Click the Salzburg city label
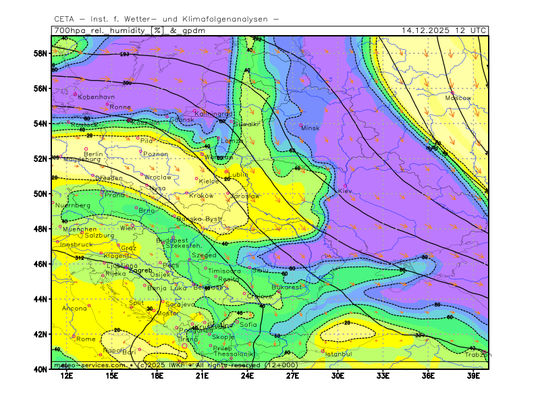The height and width of the screenshot is (405, 540). pyautogui.click(x=94, y=236)
